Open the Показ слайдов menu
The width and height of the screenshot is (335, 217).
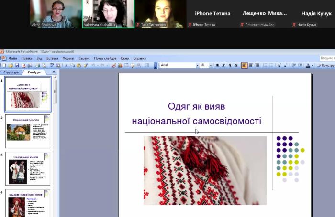[x=105, y=58]
